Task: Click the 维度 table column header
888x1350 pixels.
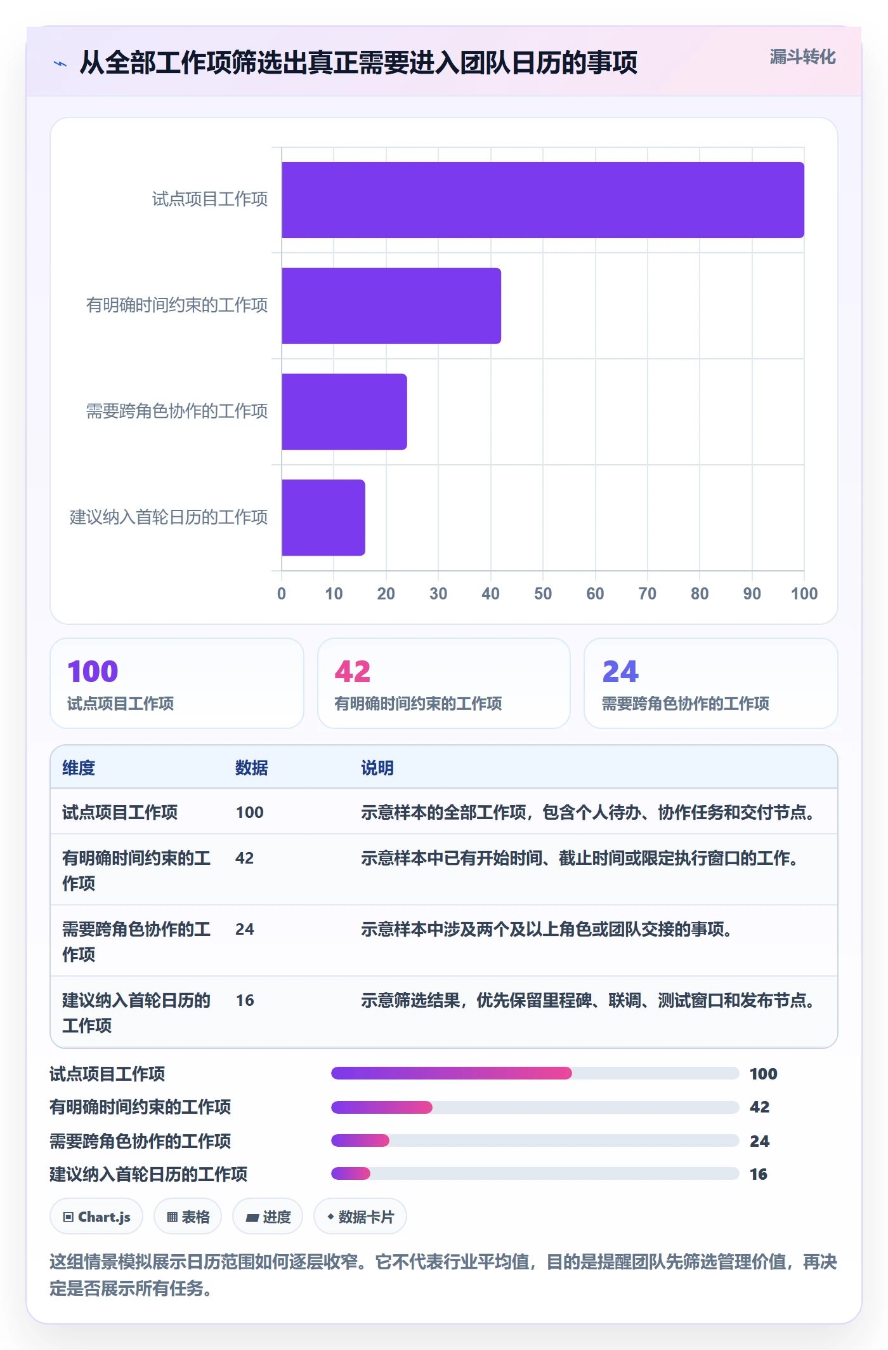Action: coord(79,768)
